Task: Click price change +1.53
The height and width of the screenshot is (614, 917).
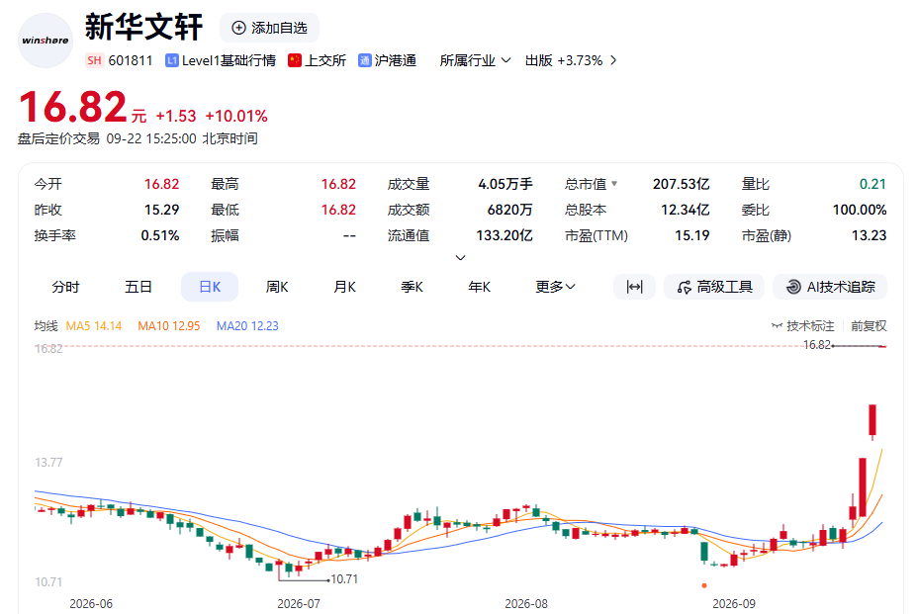Action: tap(176, 116)
